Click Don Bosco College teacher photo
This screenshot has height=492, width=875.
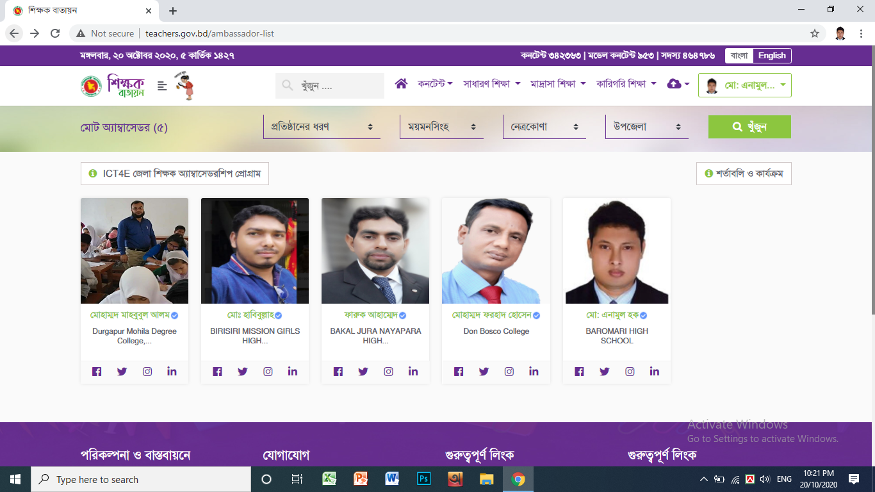coord(496,250)
